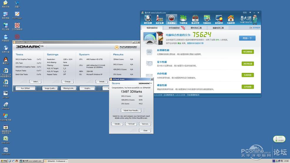Click Details... button in 3DMark Score dialog
This screenshot has height=163, width=290.
click(118, 124)
